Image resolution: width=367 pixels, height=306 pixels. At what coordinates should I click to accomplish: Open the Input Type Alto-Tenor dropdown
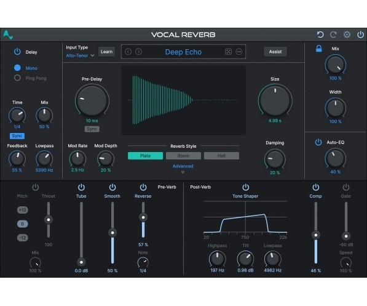tap(80, 55)
